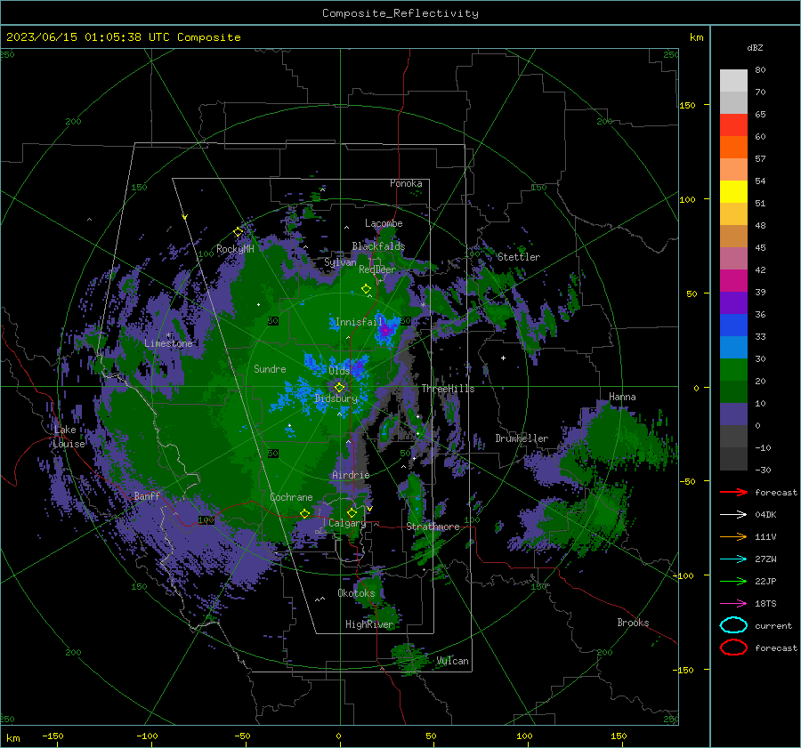The image size is (801, 748).
Task: Click the green 22JP arrow legend icon
Action: pos(733,581)
